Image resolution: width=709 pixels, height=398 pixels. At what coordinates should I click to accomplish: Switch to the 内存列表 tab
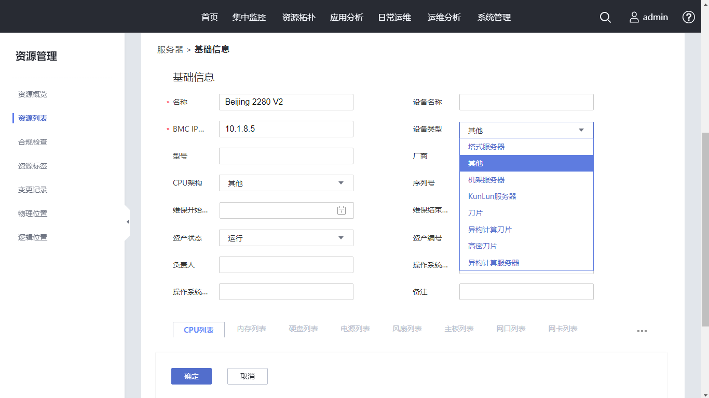click(252, 329)
